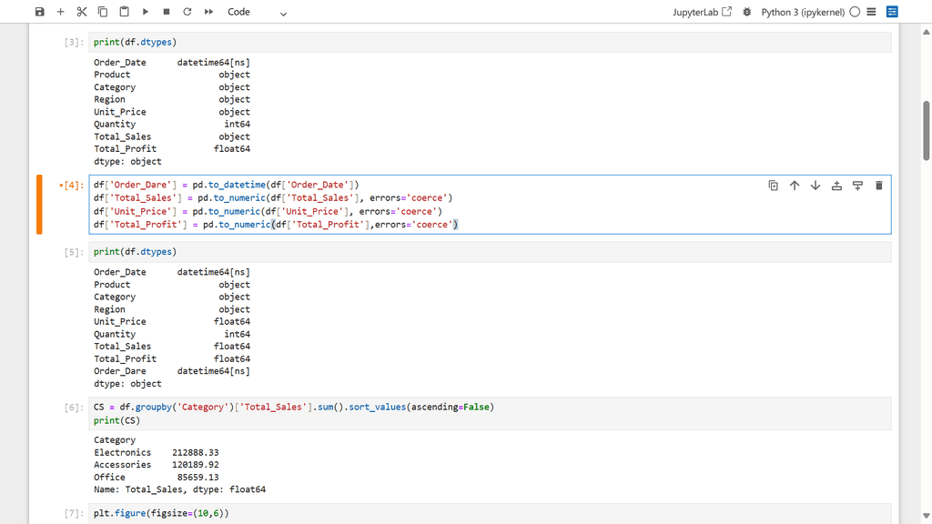
Task: Duplicate the active cell
Action: [774, 186]
